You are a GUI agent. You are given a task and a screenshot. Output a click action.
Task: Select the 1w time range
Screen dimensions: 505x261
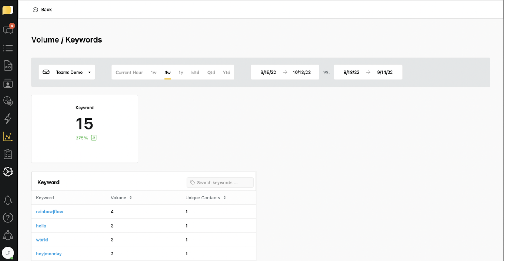(154, 72)
